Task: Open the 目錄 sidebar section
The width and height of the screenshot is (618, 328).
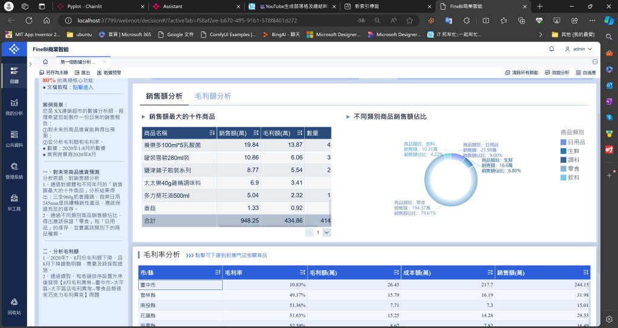Action: [x=14, y=75]
